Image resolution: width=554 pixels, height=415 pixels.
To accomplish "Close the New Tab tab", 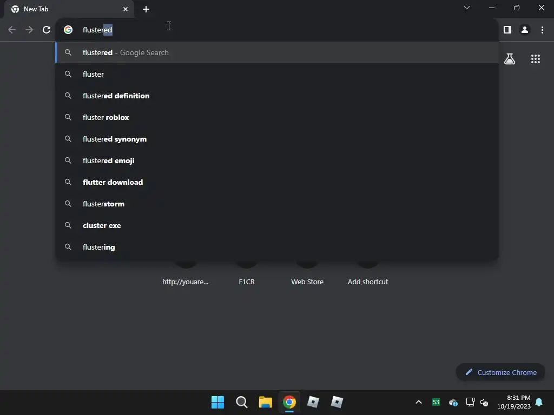I will tap(126, 9).
